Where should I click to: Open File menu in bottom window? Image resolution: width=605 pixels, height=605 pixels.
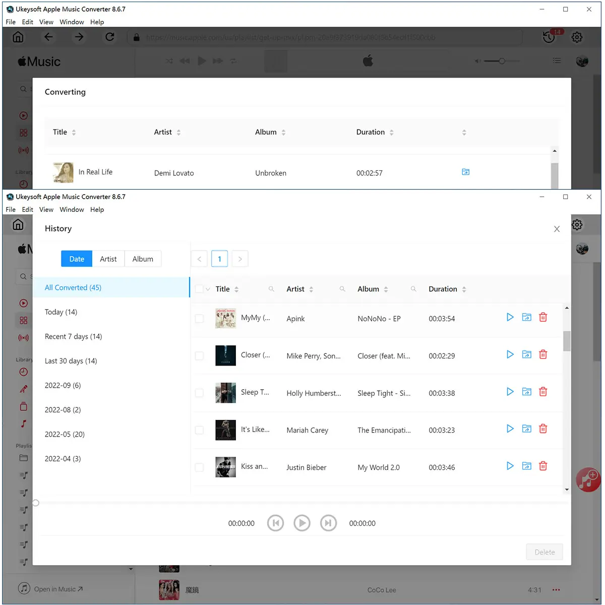(x=11, y=209)
